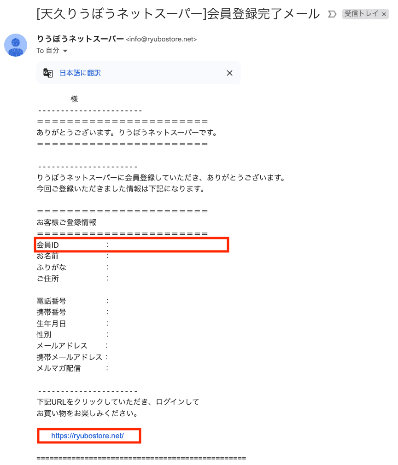
Task: Click the sender name りうぼうネットスーパー
Action: coord(80,39)
